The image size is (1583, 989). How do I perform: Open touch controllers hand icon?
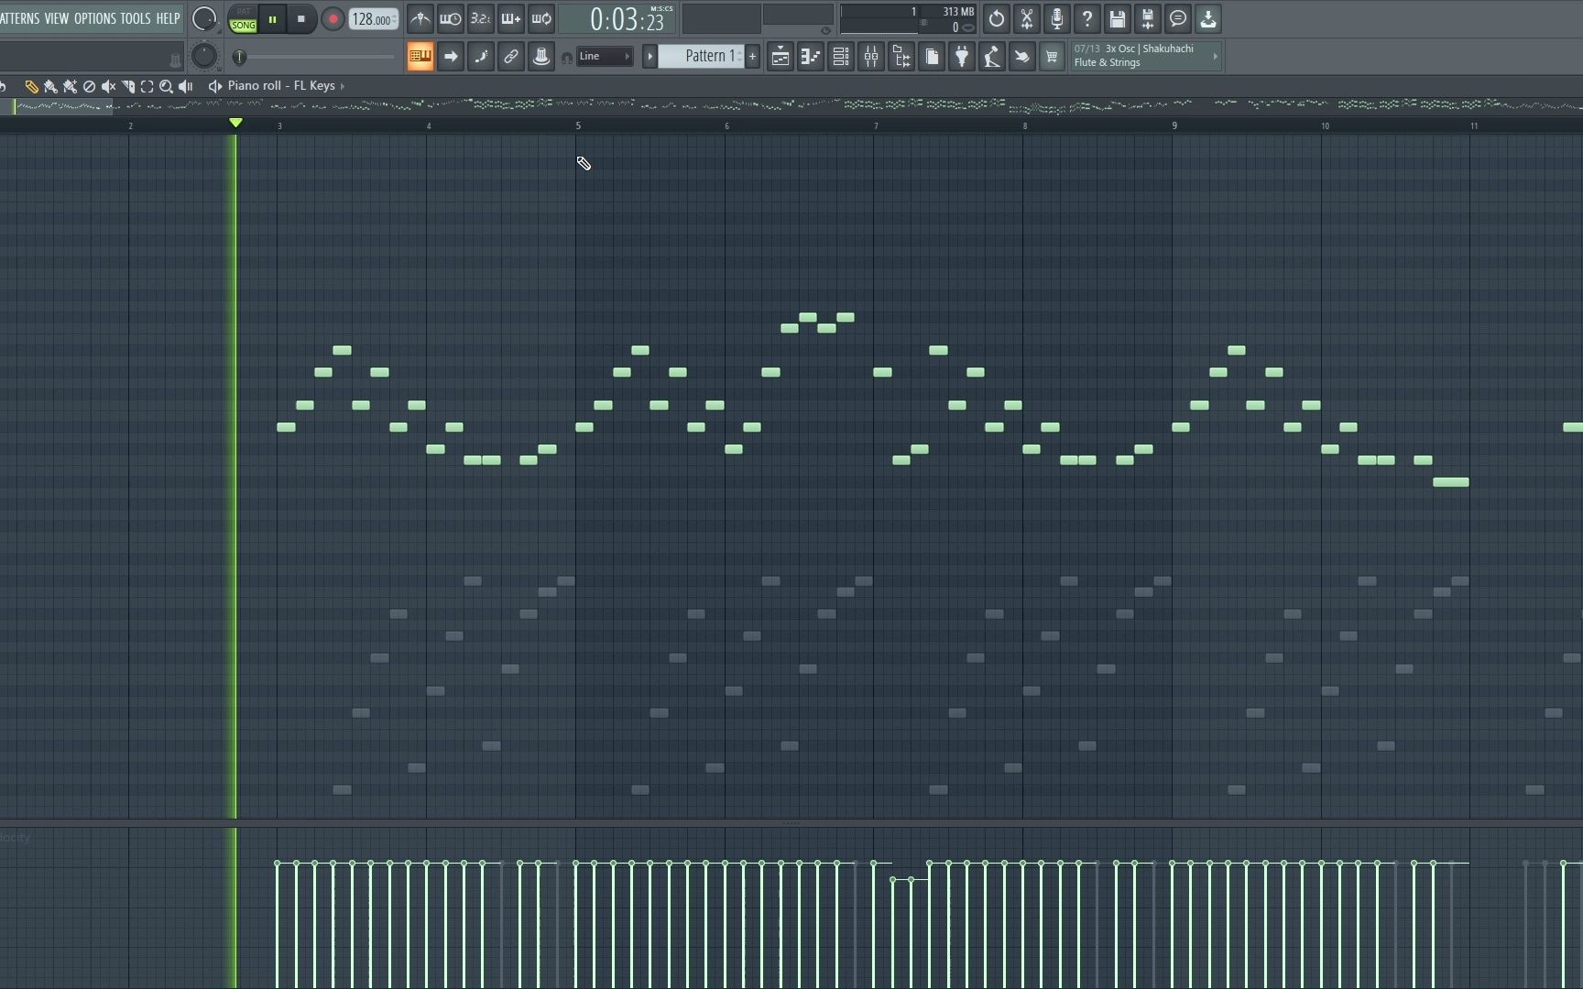(1021, 57)
